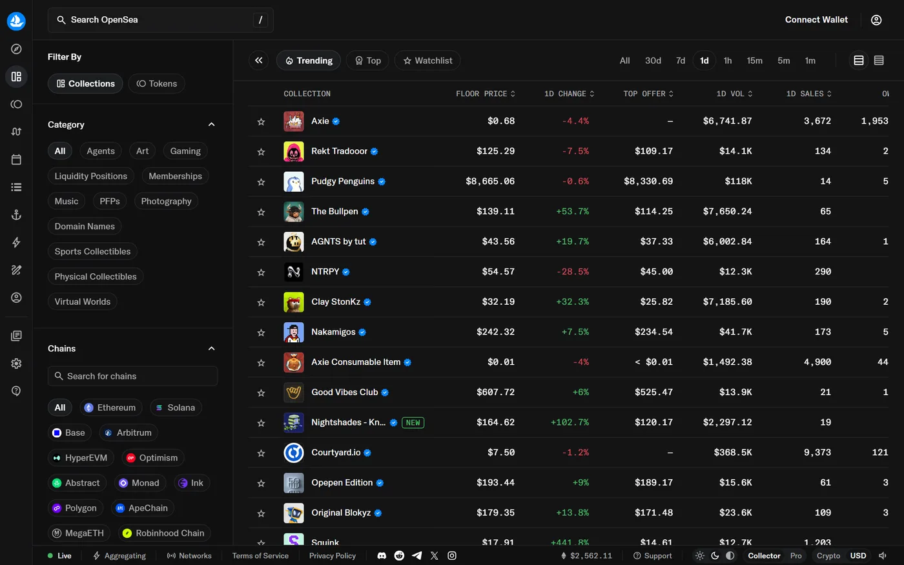
Task: Click the anchor icon in sidebar
Action: click(x=16, y=215)
